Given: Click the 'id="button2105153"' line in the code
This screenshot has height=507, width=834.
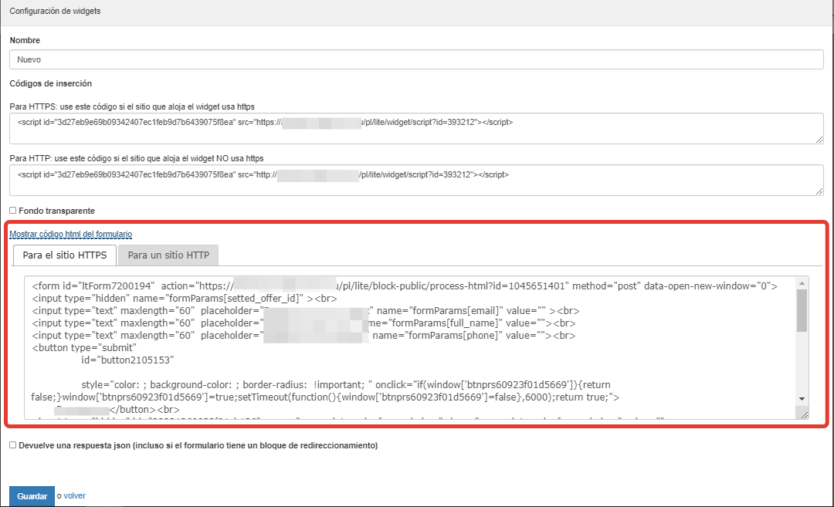Looking at the screenshot, I should pos(127,360).
